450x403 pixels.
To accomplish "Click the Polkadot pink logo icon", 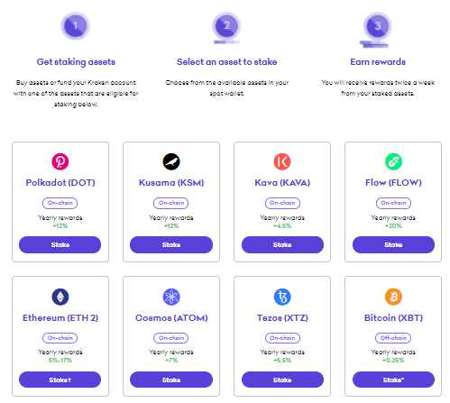I will coord(60,161).
